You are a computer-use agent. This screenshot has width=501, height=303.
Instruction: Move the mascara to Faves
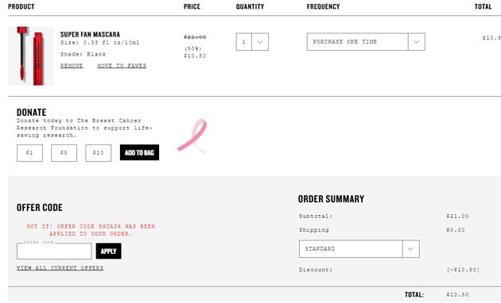tap(122, 66)
